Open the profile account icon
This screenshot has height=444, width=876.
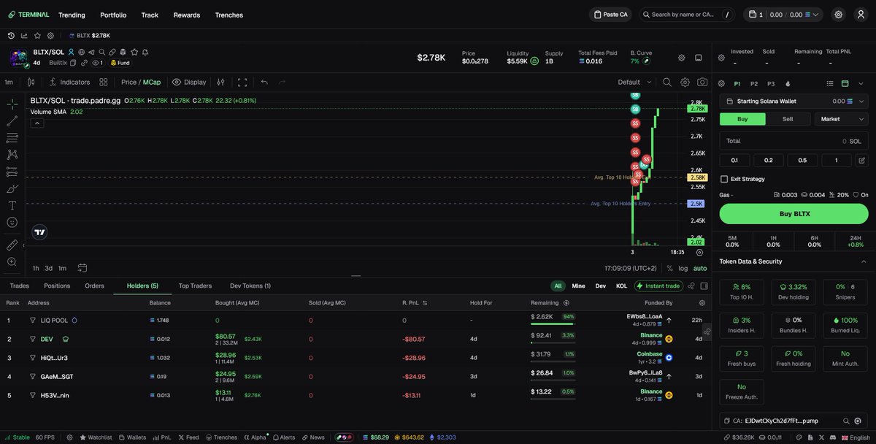click(860, 15)
